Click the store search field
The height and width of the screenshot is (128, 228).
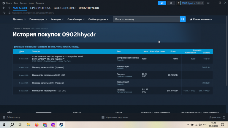click(x=146, y=19)
